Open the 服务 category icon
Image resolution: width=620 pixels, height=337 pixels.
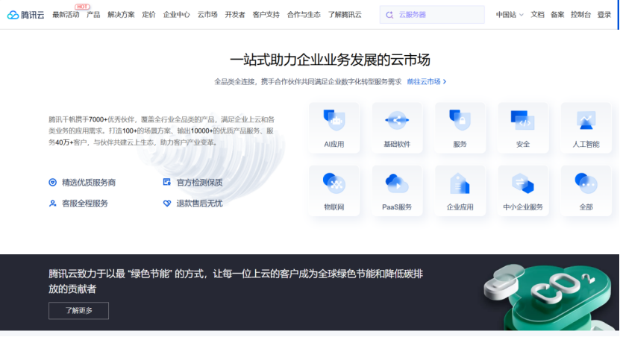(460, 121)
